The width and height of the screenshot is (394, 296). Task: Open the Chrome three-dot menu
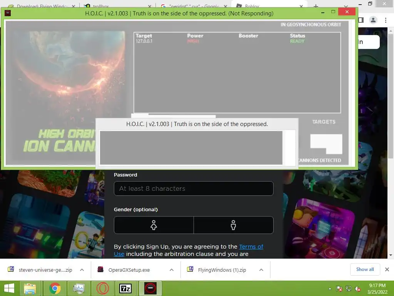(386, 20)
